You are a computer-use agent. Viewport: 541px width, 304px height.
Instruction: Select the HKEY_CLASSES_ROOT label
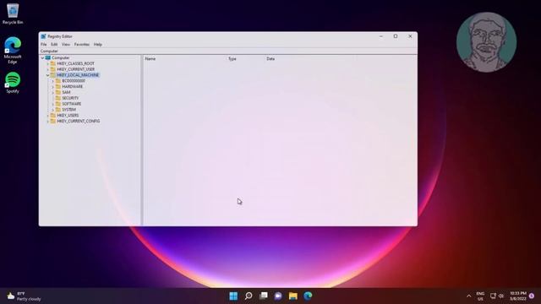[x=75, y=64]
